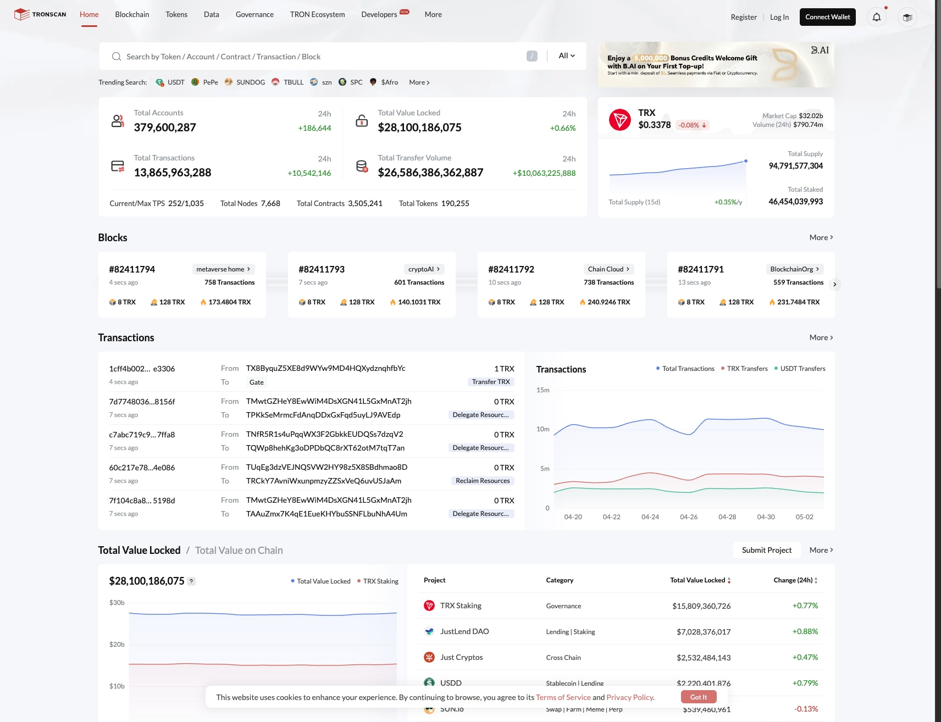Sort by Total Value Locked column
The width and height of the screenshot is (941, 722).
700,580
